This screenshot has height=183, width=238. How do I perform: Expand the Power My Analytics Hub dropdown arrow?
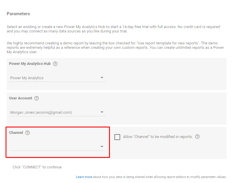[x=102, y=78]
